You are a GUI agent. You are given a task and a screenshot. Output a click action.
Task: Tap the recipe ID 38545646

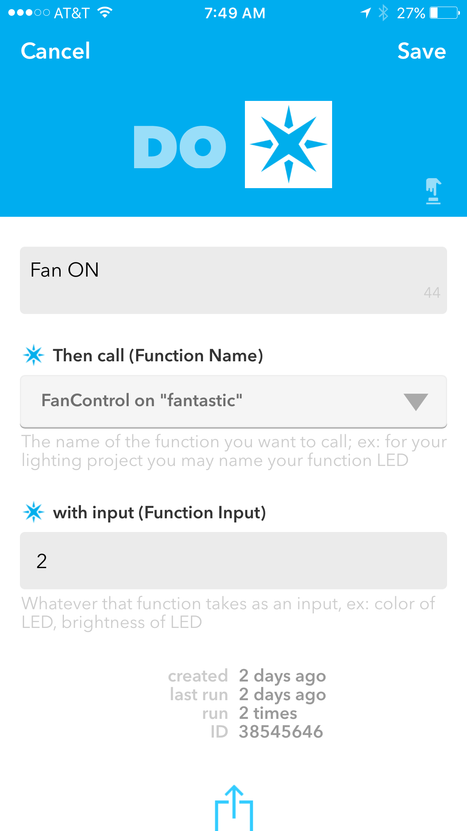point(281,732)
